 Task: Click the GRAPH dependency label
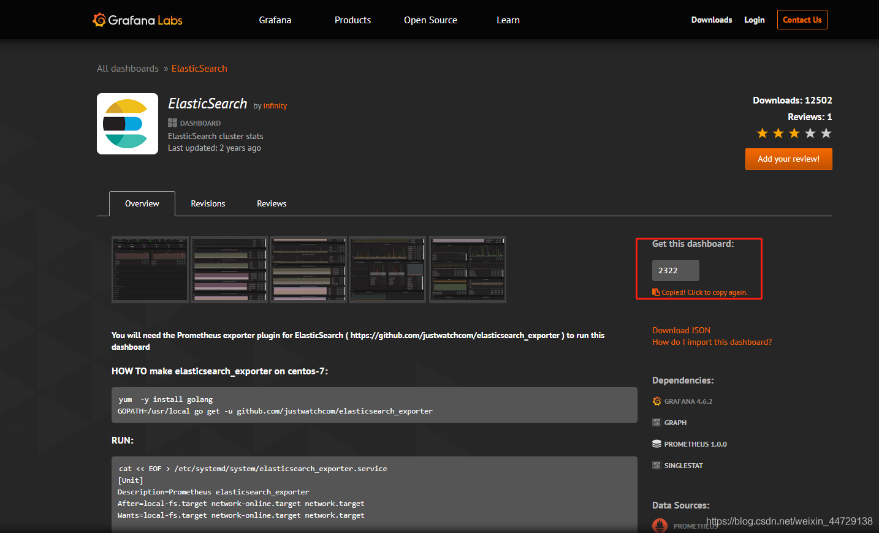click(675, 423)
